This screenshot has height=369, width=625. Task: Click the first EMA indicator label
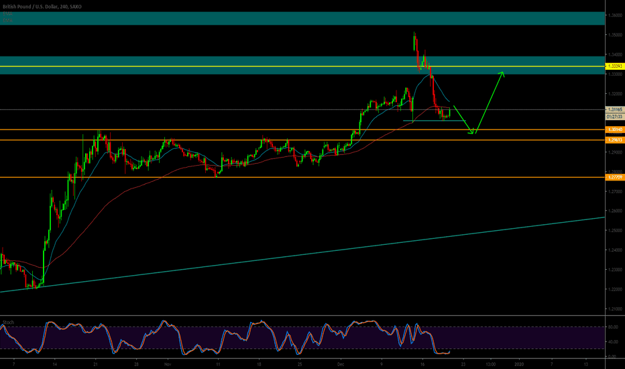tap(9, 12)
